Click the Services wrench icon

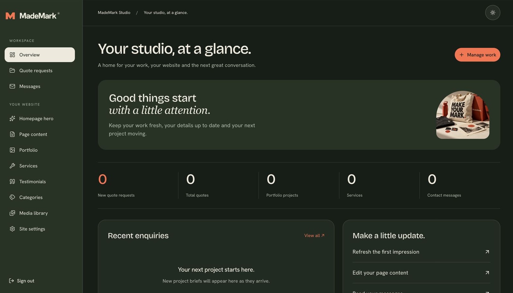(12, 166)
